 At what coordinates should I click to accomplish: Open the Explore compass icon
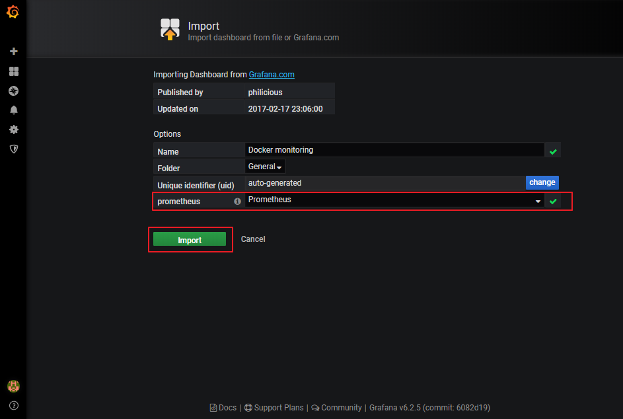point(13,91)
